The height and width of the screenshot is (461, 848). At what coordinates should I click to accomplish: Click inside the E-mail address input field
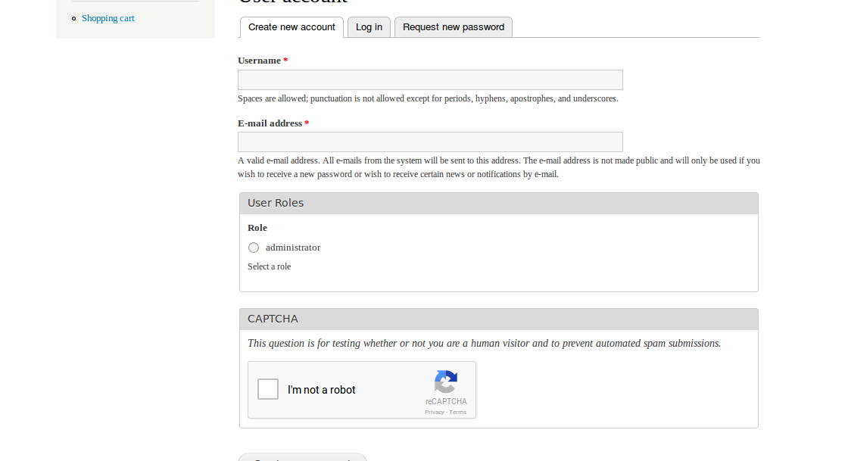pos(430,142)
